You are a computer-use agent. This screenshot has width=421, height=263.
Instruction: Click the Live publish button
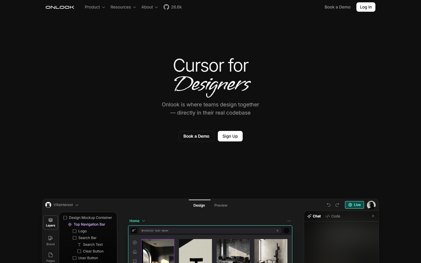[x=354, y=205]
